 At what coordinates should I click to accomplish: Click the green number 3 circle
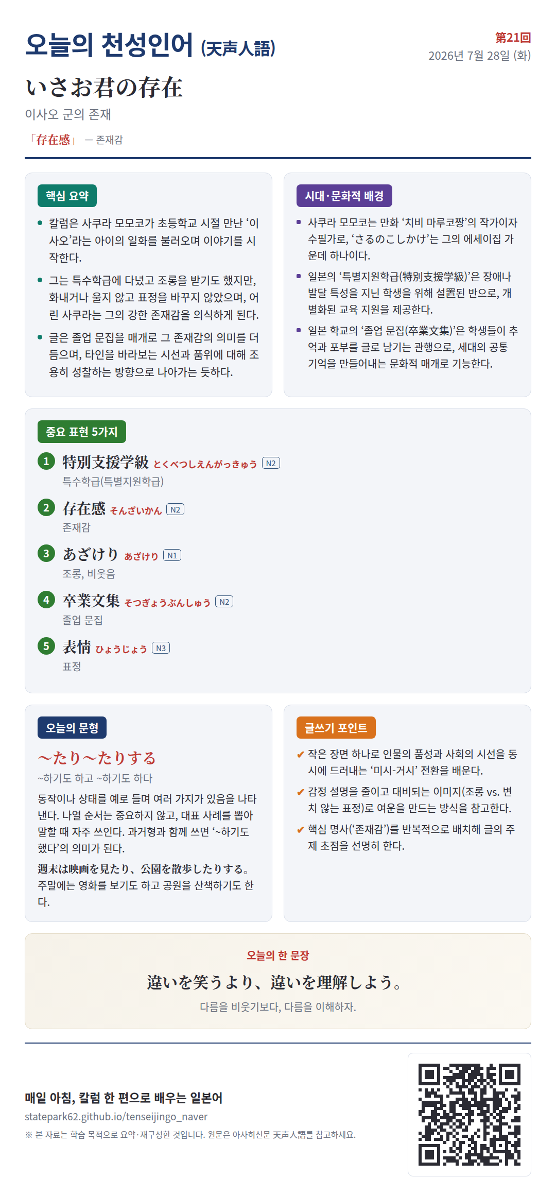pos(46,553)
